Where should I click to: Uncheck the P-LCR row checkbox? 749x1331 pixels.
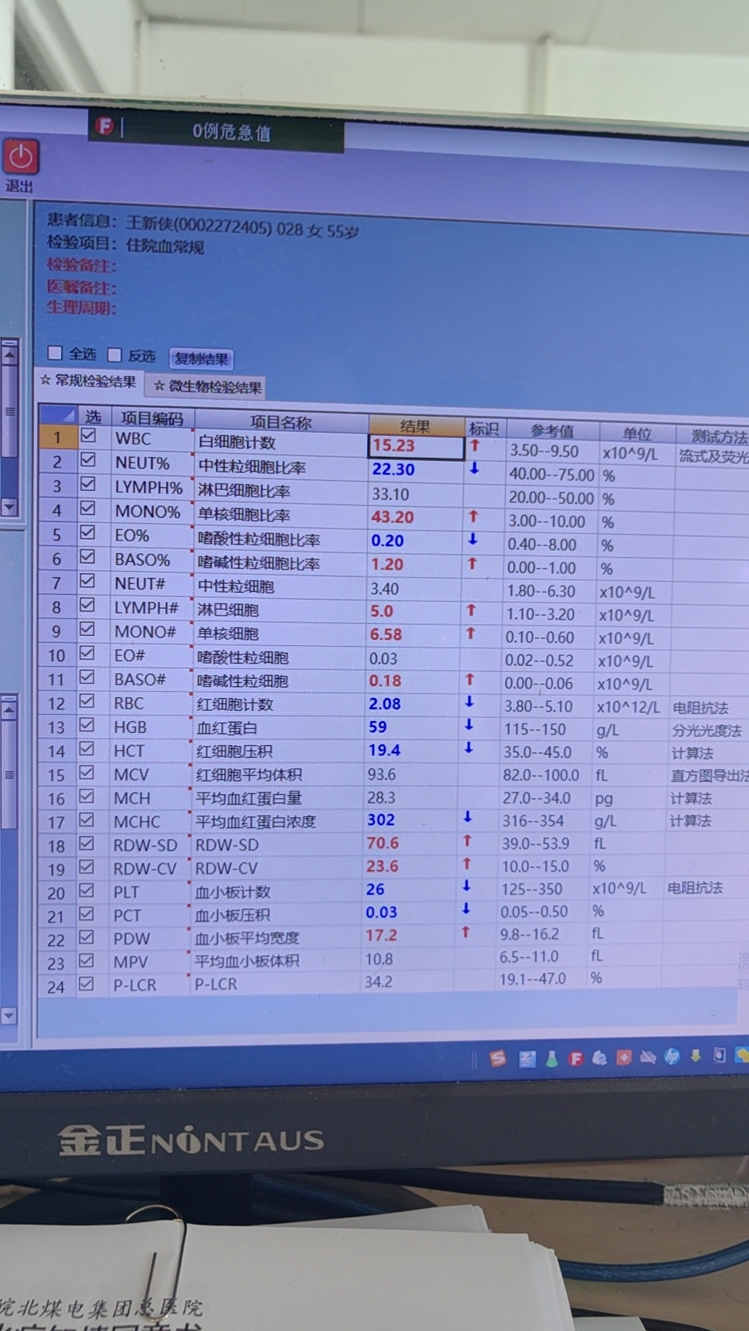(x=86, y=984)
